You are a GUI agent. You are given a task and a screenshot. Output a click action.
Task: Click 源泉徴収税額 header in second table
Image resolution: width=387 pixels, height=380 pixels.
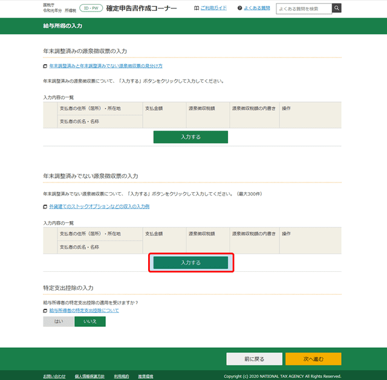[x=201, y=234]
